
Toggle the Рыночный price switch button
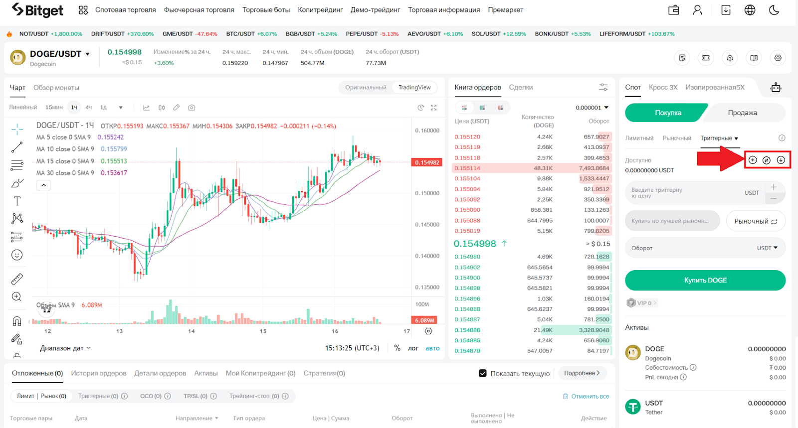pyautogui.click(x=756, y=221)
